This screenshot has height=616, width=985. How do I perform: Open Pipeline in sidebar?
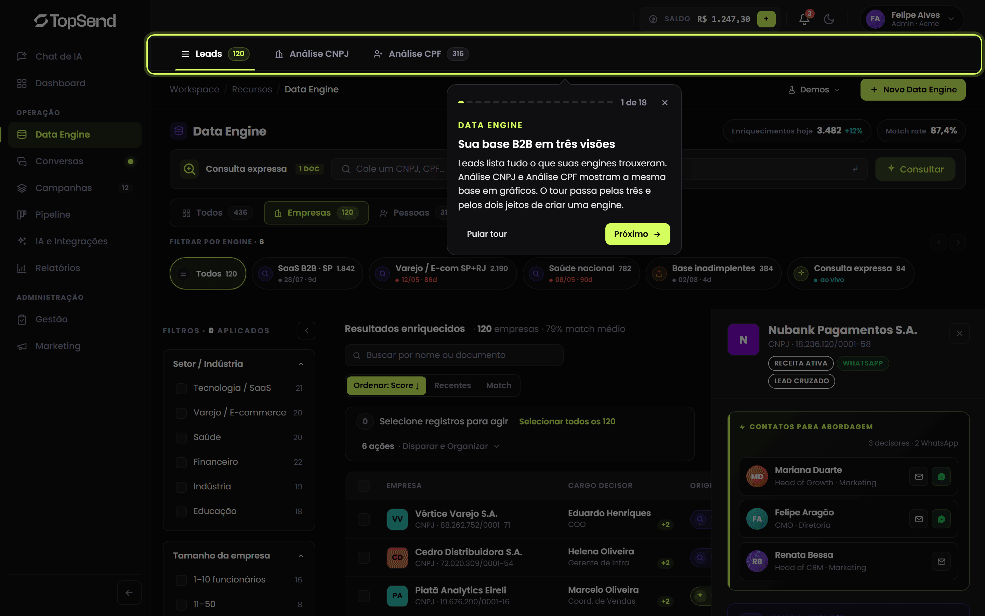(x=75, y=215)
